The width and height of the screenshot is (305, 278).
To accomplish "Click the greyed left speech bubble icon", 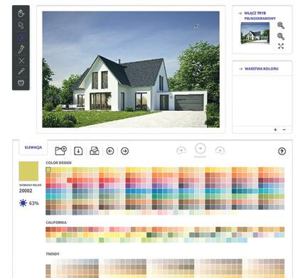I will [x=181, y=151].
